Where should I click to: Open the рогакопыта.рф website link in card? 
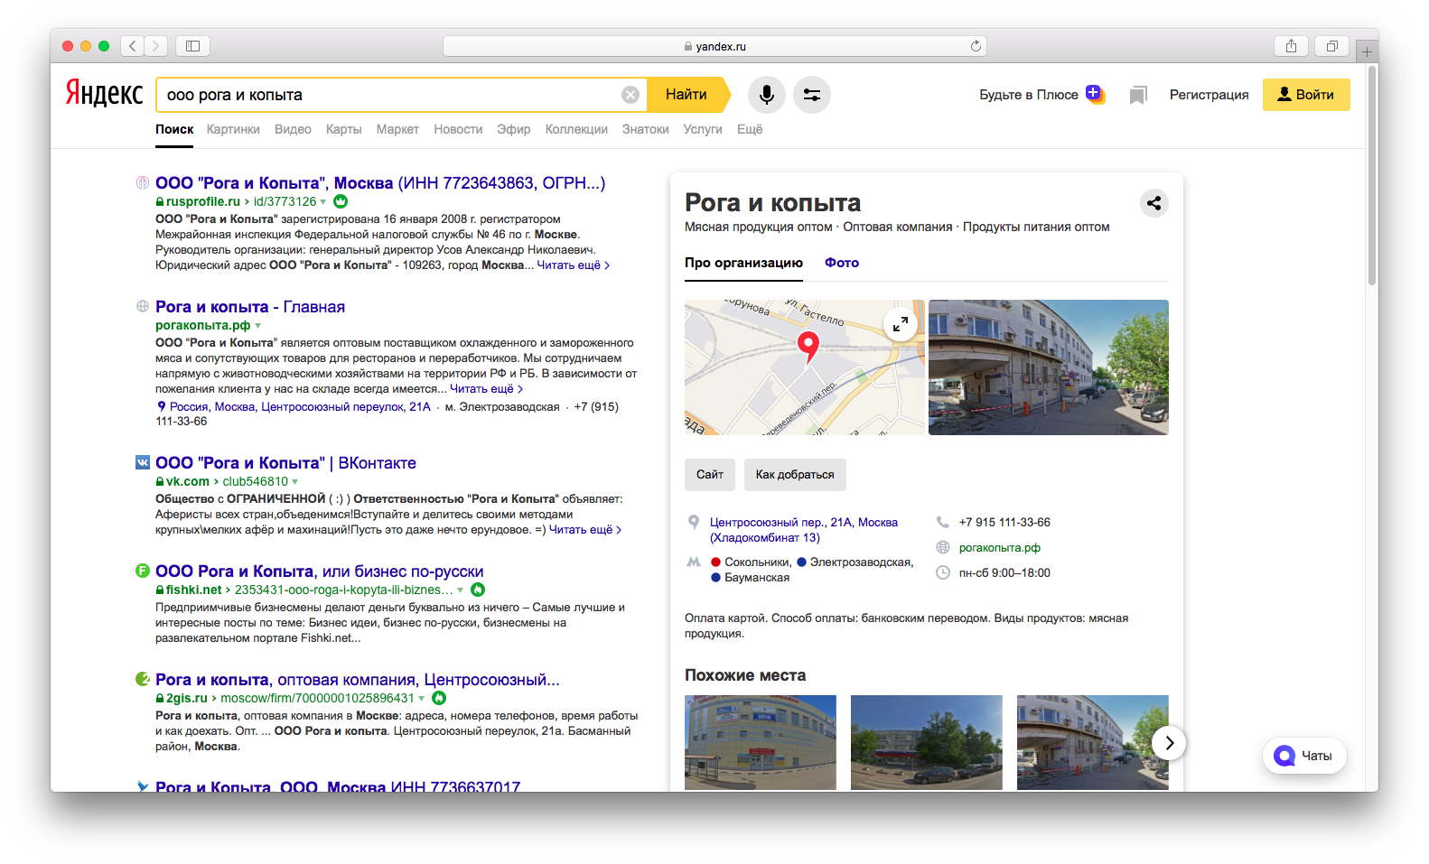[1000, 548]
